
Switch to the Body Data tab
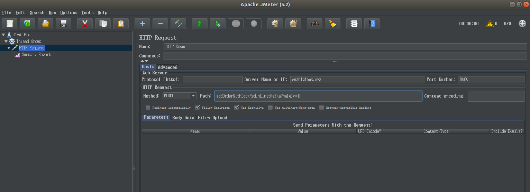(183, 118)
